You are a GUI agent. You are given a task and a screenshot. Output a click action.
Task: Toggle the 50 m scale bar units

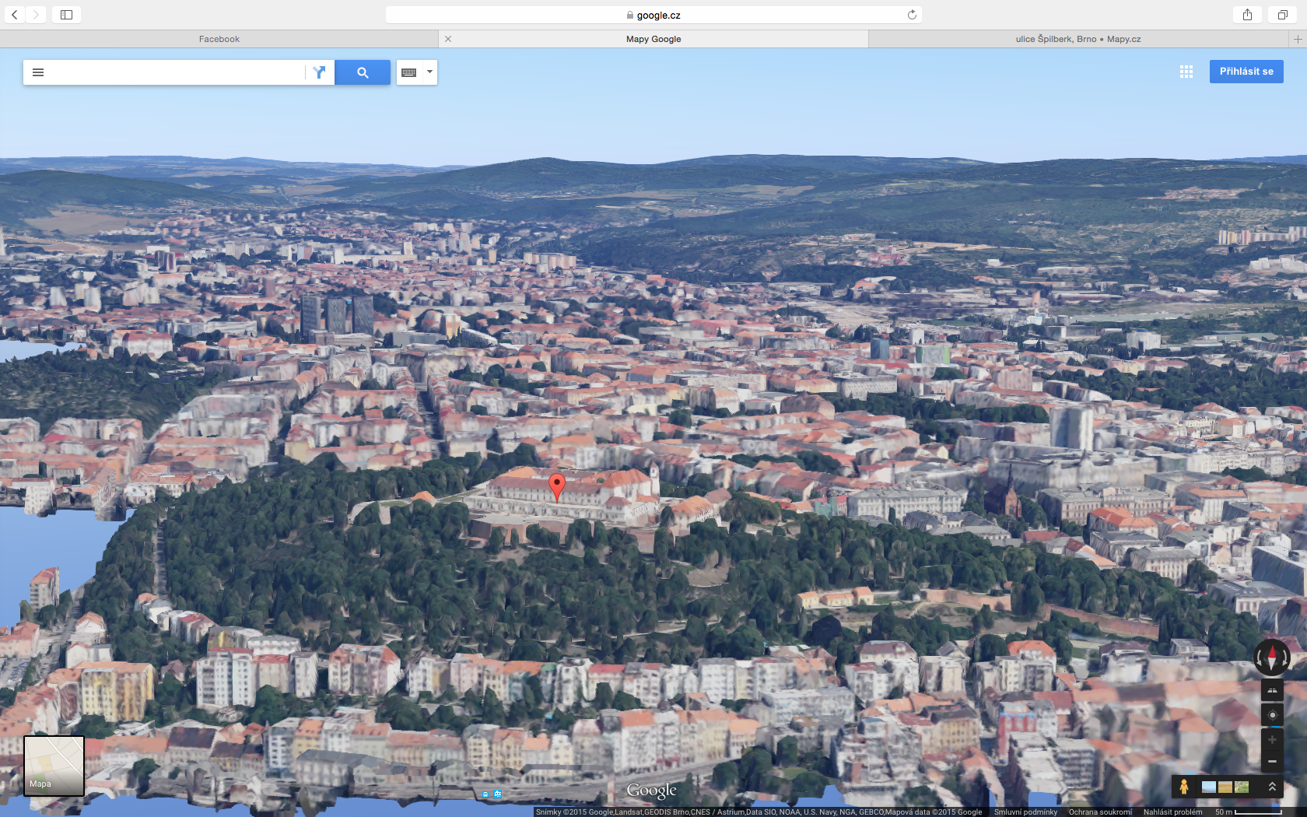tap(1249, 812)
